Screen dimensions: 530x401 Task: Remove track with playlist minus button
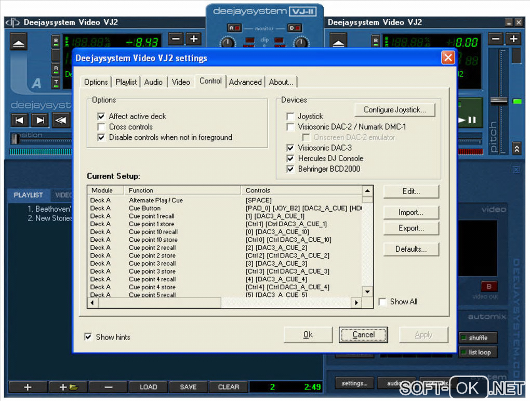pyautogui.click(x=108, y=387)
